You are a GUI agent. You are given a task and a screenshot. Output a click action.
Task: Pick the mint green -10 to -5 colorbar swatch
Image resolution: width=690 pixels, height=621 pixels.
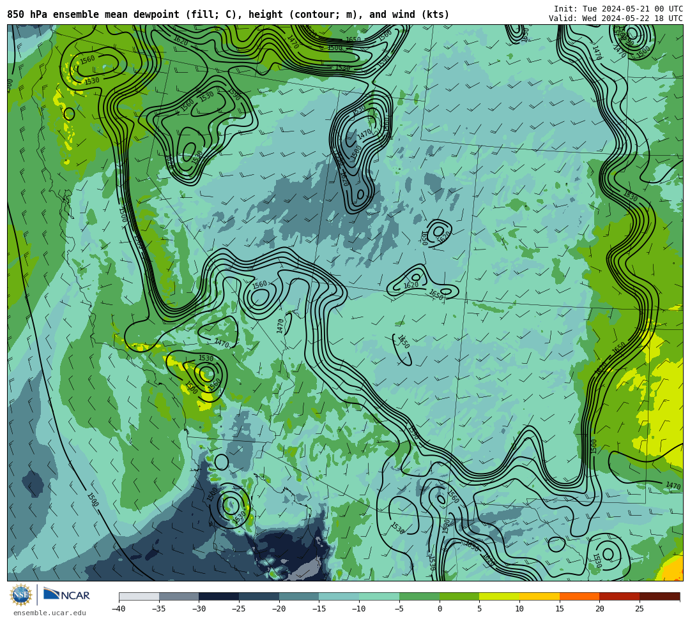point(379,596)
